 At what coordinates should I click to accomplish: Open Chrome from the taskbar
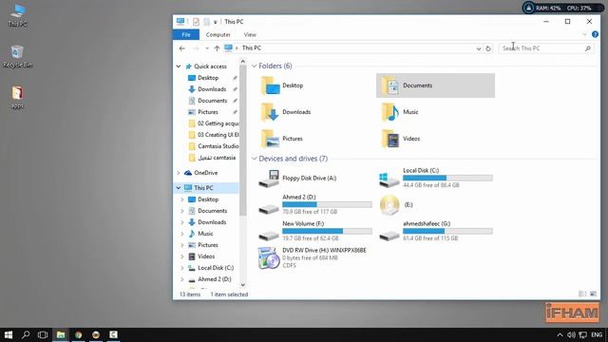[78, 334]
